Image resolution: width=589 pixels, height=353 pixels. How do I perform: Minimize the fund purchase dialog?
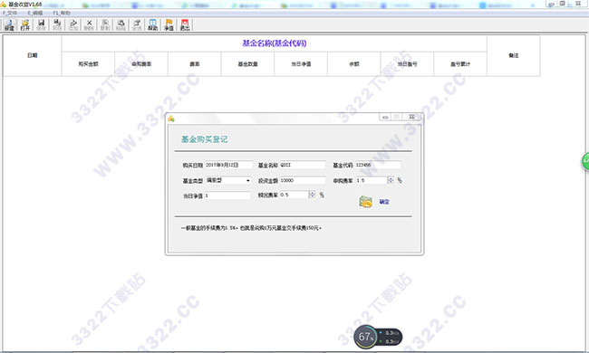tap(385, 117)
